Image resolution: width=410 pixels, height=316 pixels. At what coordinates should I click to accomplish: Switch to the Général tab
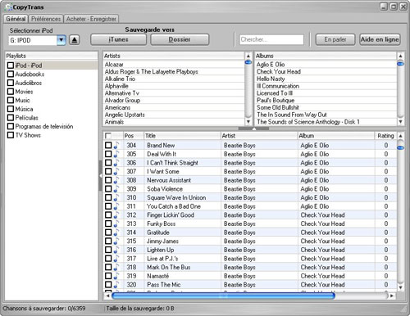click(16, 19)
